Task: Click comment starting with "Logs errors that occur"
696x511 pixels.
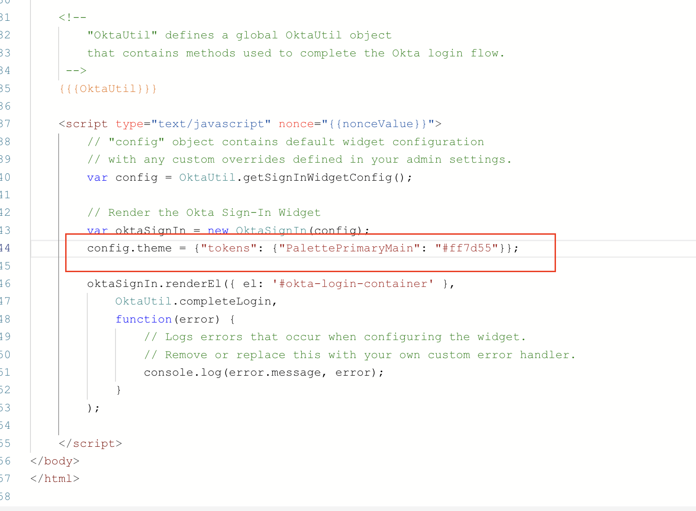Action: [x=335, y=337]
